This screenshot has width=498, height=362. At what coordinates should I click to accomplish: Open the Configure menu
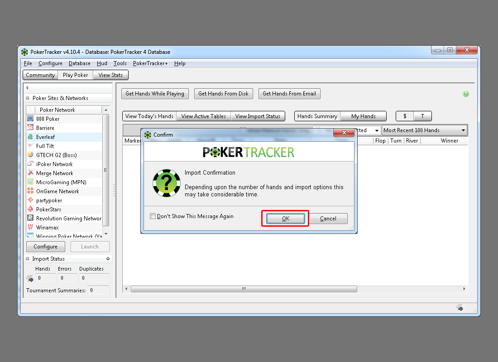click(50, 63)
